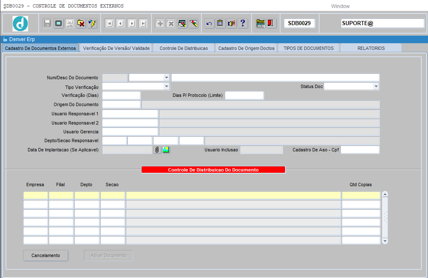This screenshot has height=278, width=428.
Task: Expand the Tipo Verificação dropdown
Action: coord(166,86)
